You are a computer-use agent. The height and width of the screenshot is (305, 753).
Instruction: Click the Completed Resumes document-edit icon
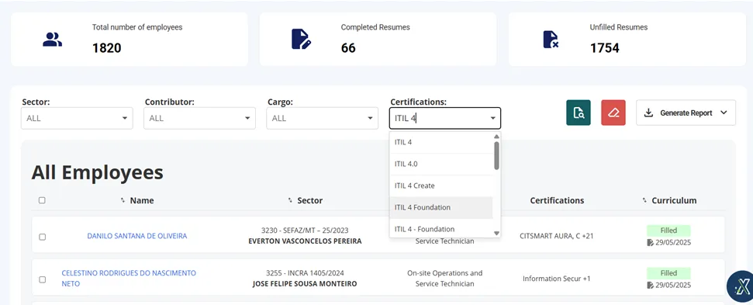(301, 40)
